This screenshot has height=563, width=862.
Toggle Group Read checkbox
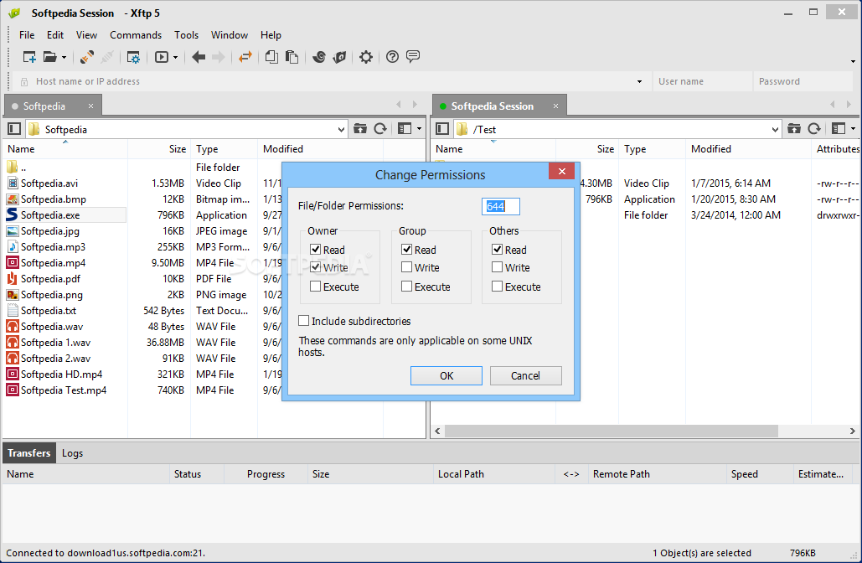tap(407, 250)
